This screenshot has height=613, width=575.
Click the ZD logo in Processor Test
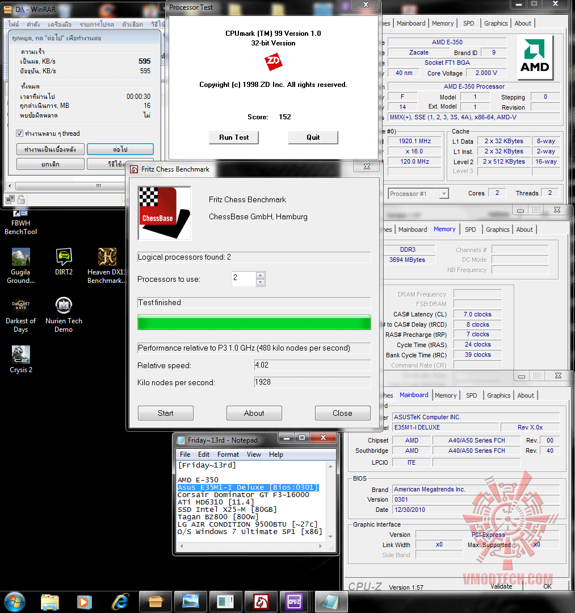(273, 61)
